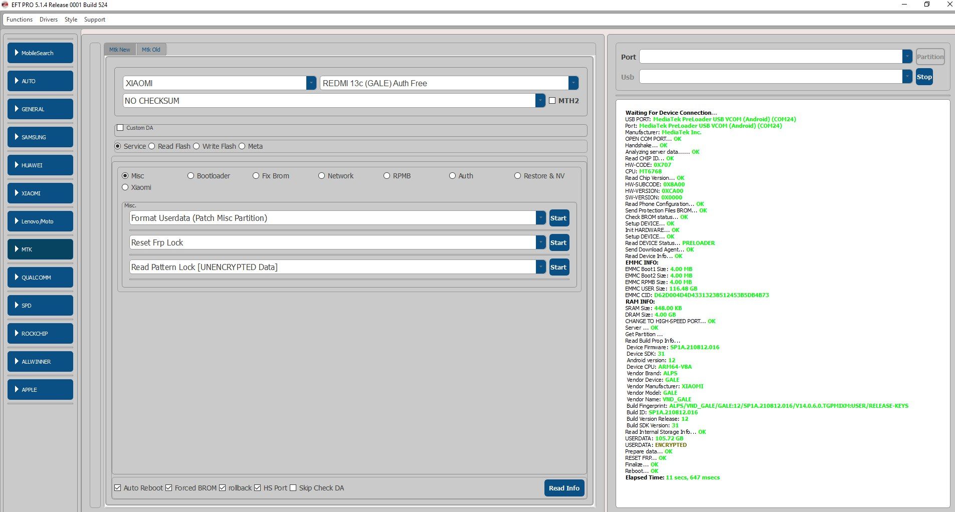Open the XIAOMI sidebar section
The width and height of the screenshot is (955, 512).
pos(40,193)
